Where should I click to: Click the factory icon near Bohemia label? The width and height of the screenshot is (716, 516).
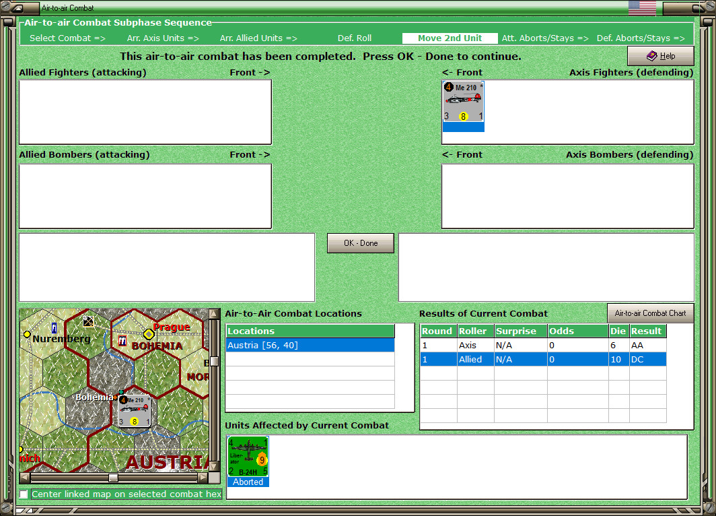click(122, 340)
